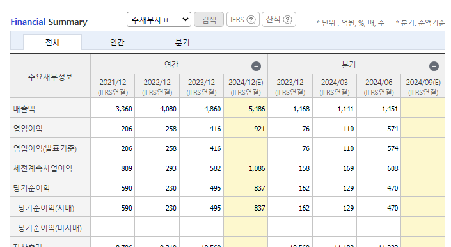The width and height of the screenshot is (451, 247).
Task: Click the 세전계속사업이익 estimate 1,086
Action: [257, 168]
